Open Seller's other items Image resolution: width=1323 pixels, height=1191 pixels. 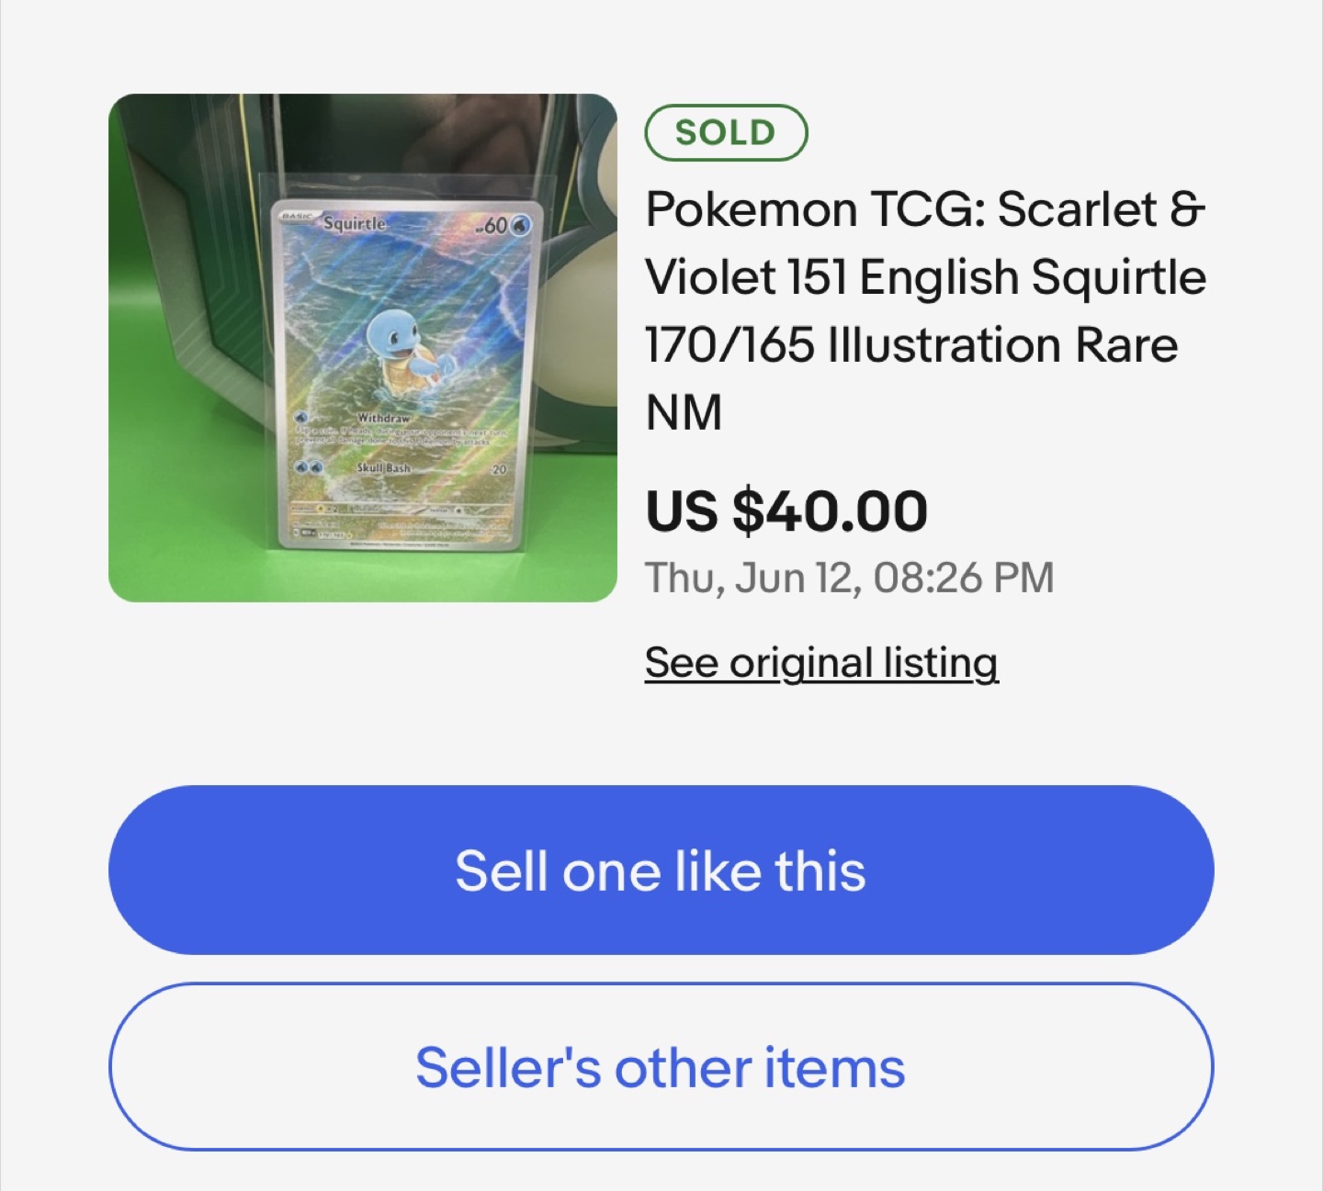(661, 1067)
